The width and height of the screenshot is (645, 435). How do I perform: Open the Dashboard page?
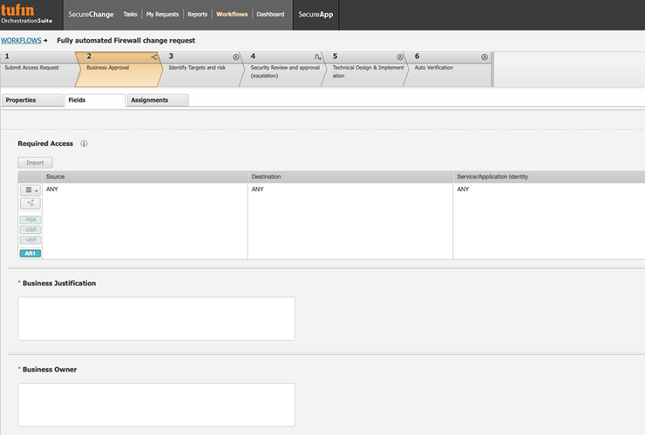pyautogui.click(x=270, y=15)
